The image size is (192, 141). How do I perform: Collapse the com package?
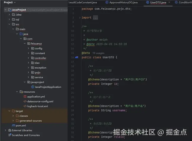coord(21,39)
